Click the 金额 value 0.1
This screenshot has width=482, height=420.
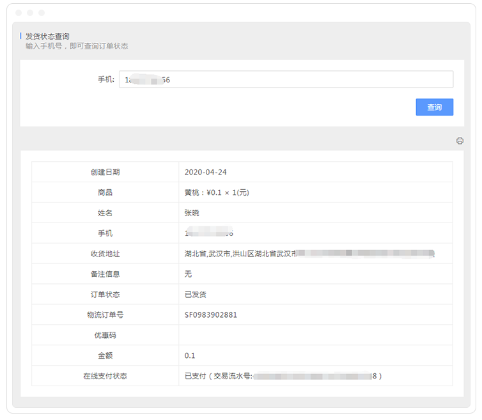coord(190,355)
